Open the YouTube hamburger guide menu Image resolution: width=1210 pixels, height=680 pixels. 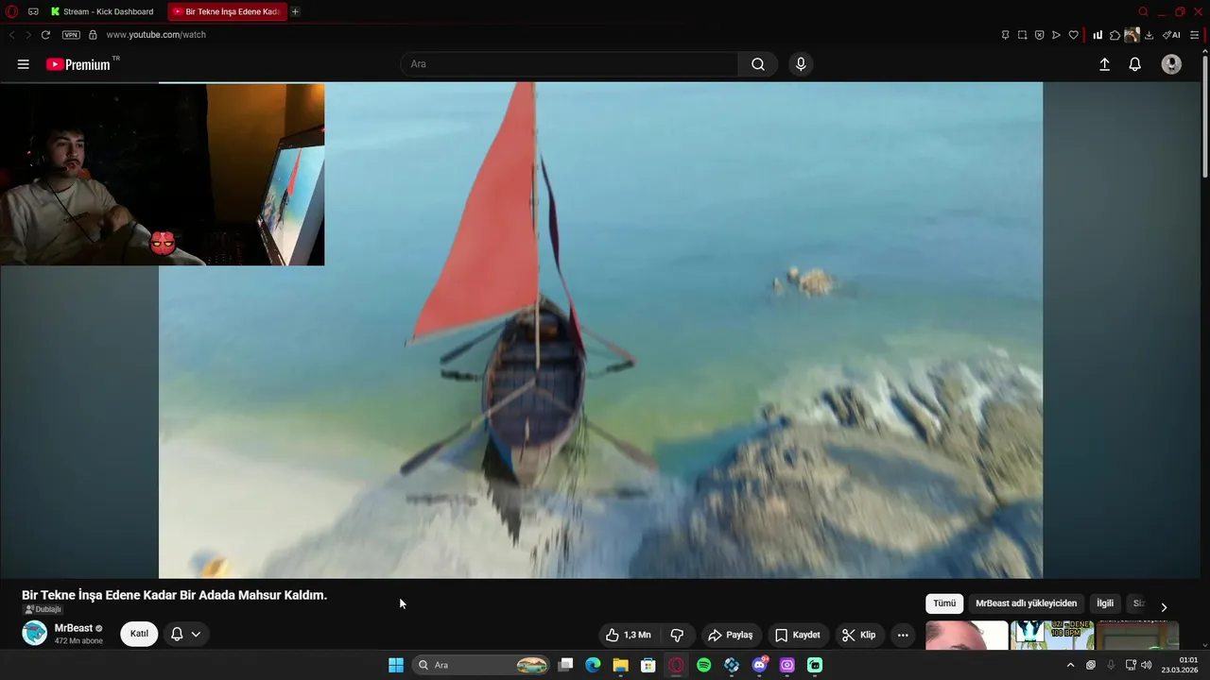[x=24, y=64]
